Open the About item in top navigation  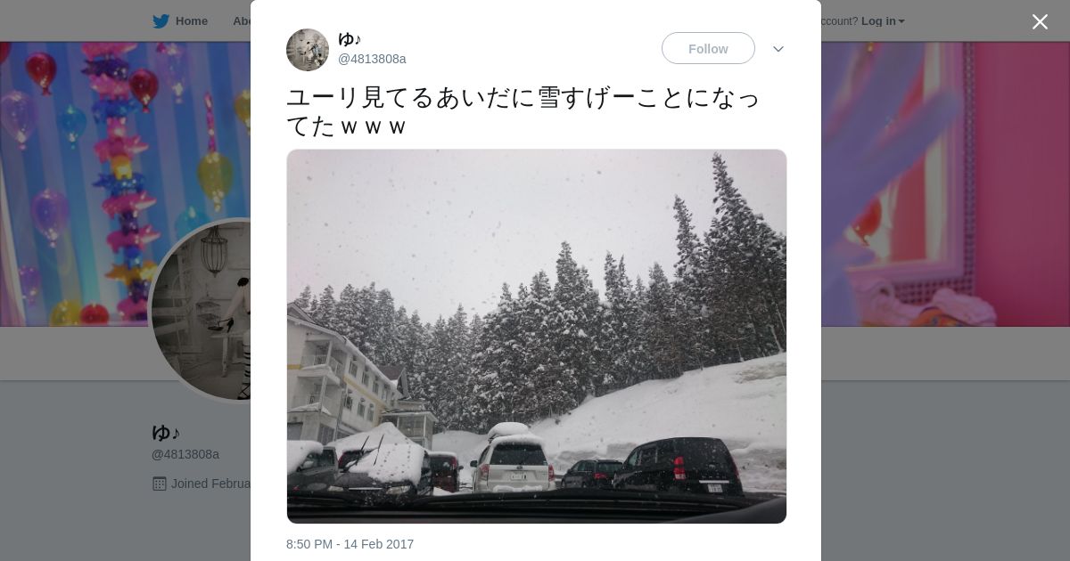click(x=242, y=21)
